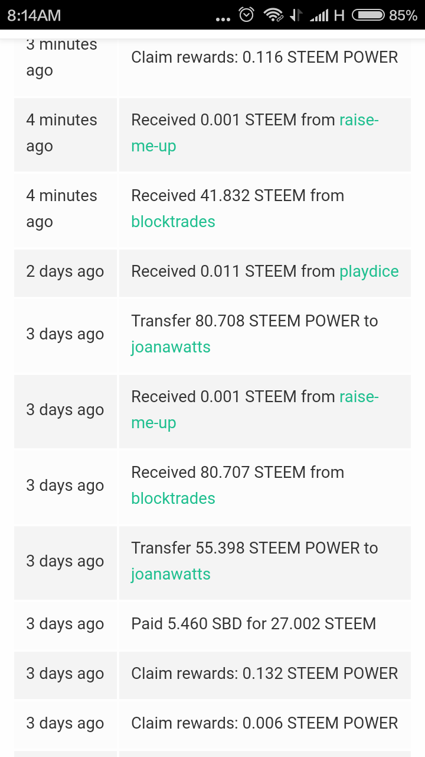Visit the playdice account link

pos(369,271)
